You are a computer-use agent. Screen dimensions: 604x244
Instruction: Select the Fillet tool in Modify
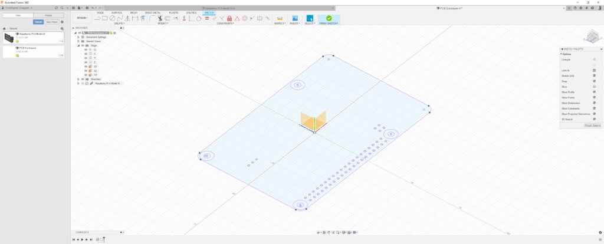[x=152, y=18]
